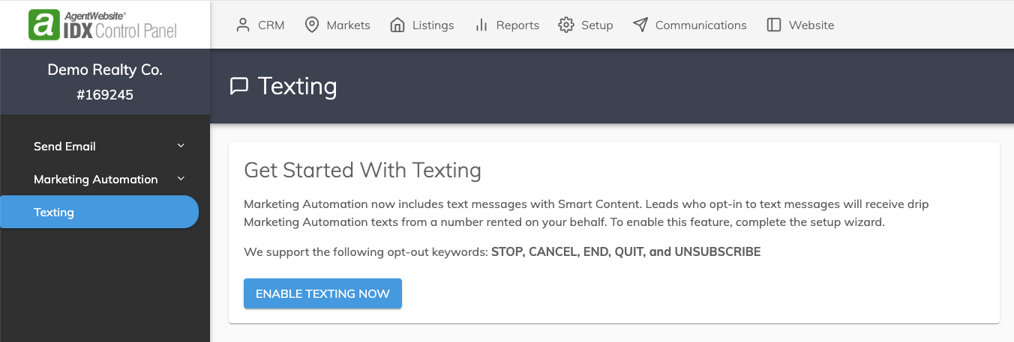Click the Enable Texting Now button
Viewport: 1014px width, 342px height.
[x=322, y=293]
